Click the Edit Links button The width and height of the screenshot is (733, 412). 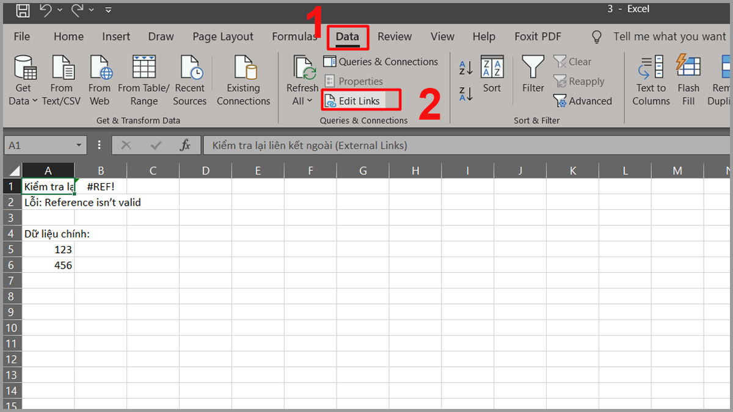pyautogui.click(x=360, y=101)
